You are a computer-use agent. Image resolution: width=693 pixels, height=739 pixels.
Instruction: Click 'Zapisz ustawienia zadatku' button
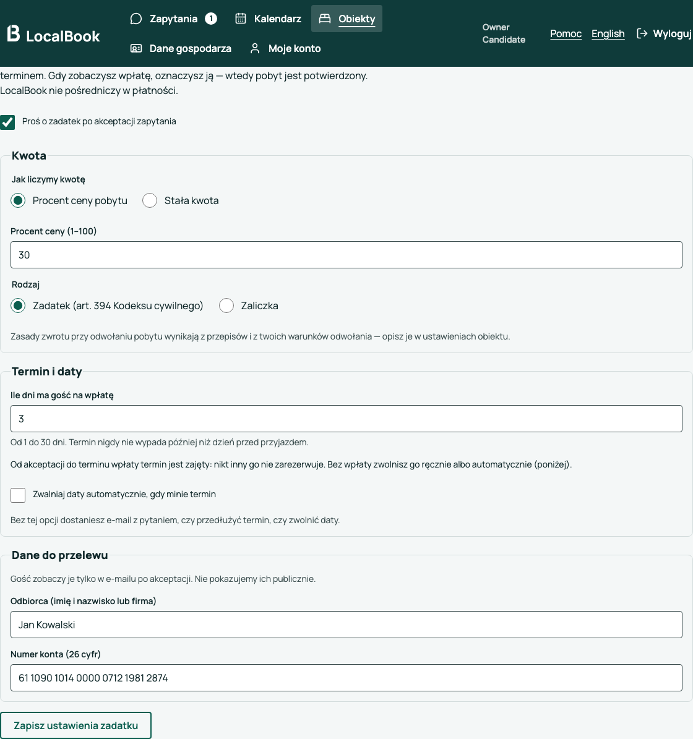click(76, 725)
